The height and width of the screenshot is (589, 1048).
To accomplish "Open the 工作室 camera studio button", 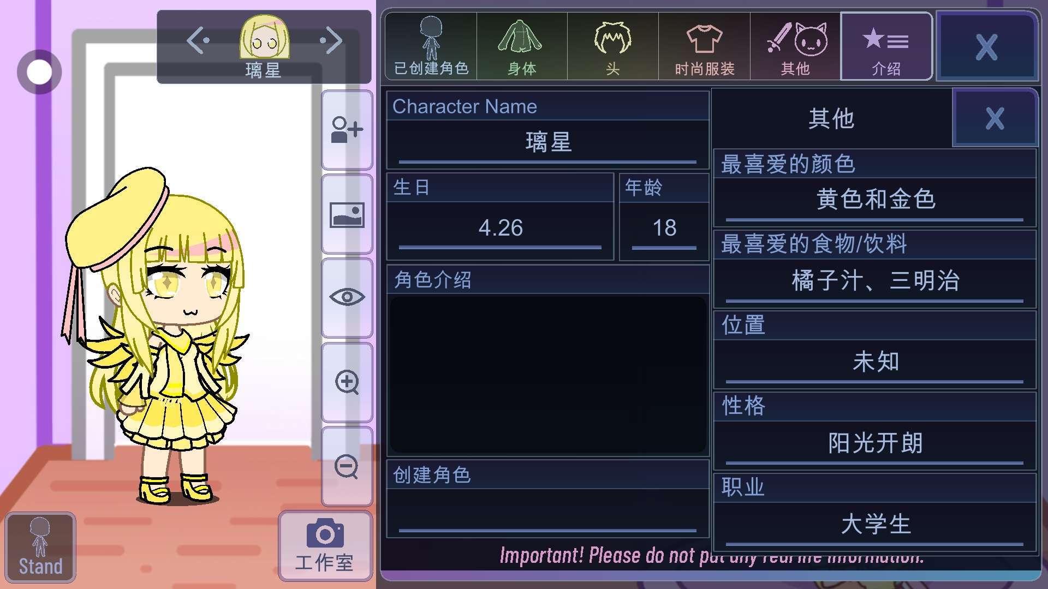I will (325, 546).
